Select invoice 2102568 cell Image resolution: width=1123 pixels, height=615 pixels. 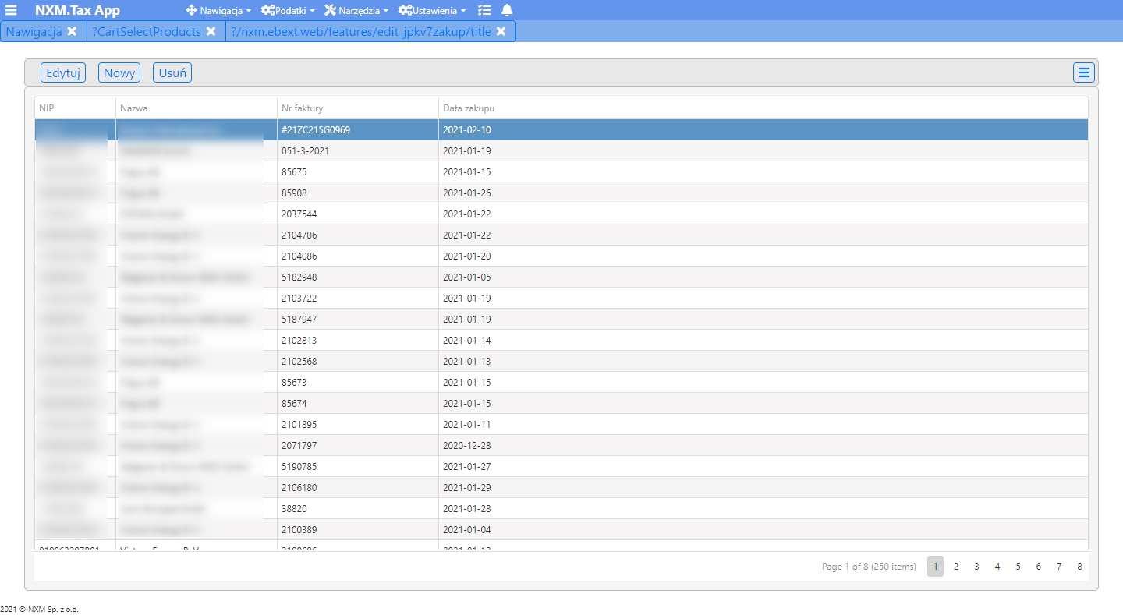358,362
